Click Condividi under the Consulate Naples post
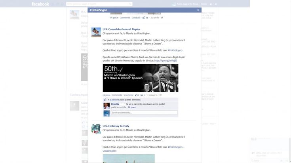This screenshot has width=291, height=163. [x=128, y=95]
